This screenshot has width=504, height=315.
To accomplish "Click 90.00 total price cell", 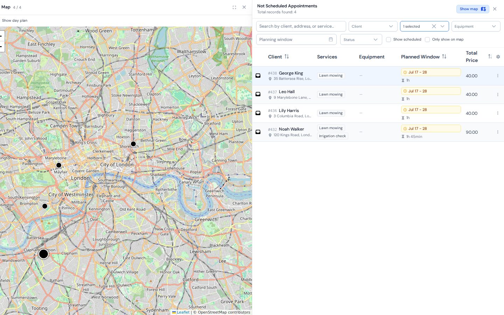I will (472, 132).
